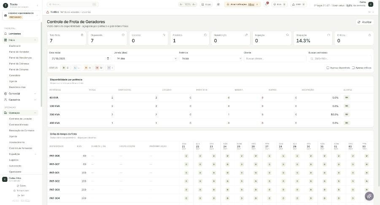Click the Data inicial date field
Screen dimensions: 380x205
tap(81, 59)
